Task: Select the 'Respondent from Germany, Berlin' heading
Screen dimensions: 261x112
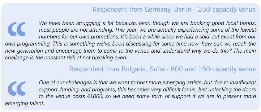Action: [x=142, y=10]
